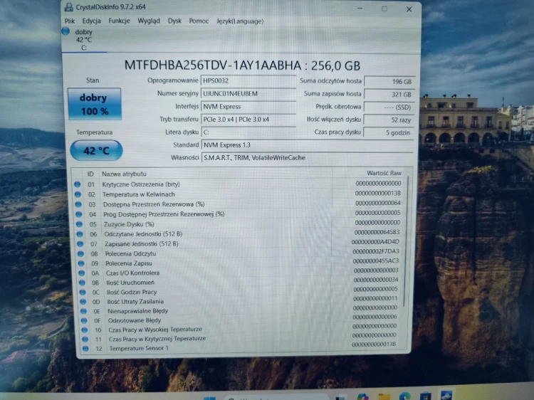Viewport: 534px width, 400px height.
Task: Click the 'Nazwa atrybutu' column header
Action: (124, 174)
